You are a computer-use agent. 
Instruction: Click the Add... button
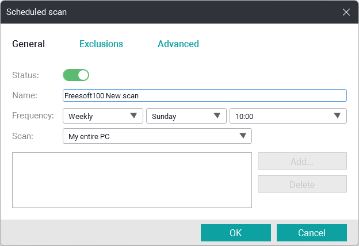(302, 161)
